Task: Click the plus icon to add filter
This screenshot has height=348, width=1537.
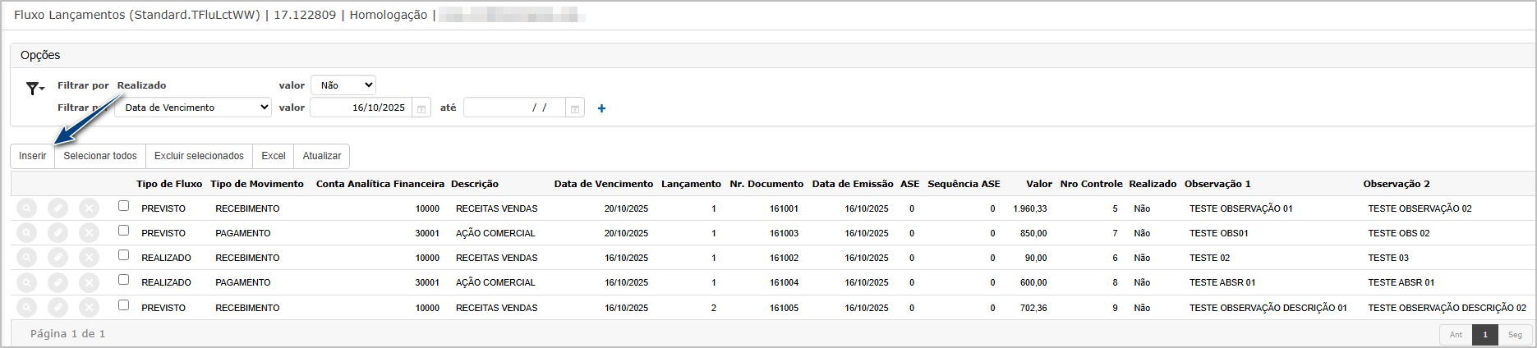Action: 601,108
